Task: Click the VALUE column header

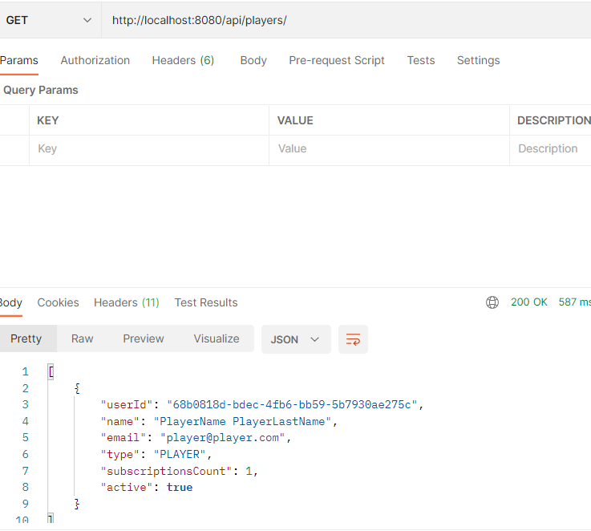Action: [295, 120]
